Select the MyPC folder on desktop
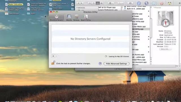 pyautogui.click(x=31, y=14)
